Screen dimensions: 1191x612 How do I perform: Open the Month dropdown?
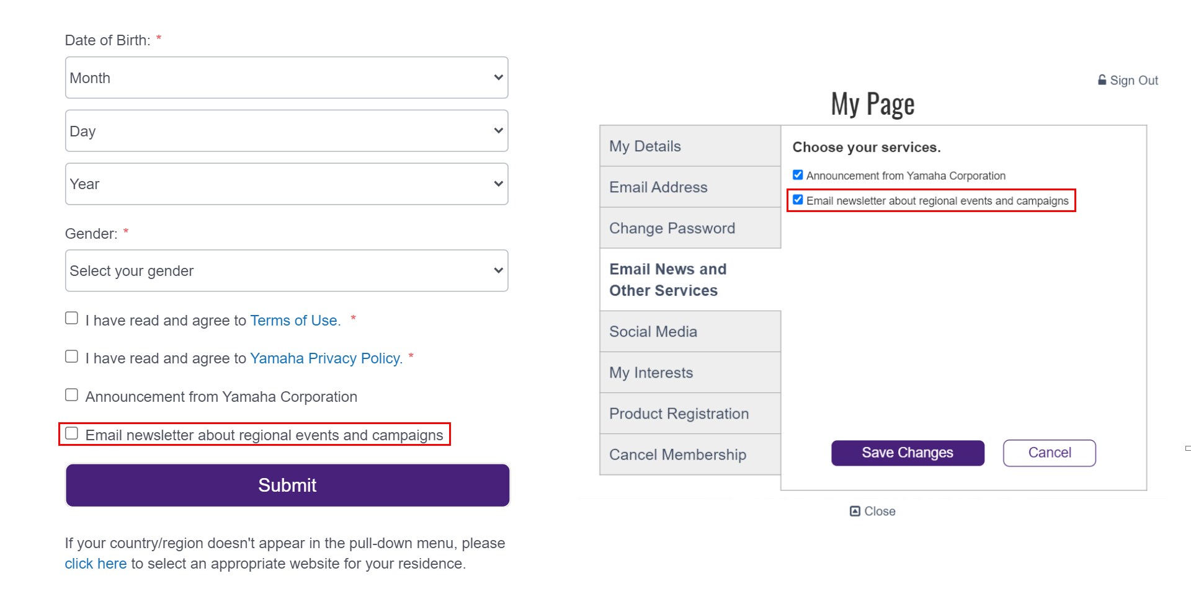[287, 78]
